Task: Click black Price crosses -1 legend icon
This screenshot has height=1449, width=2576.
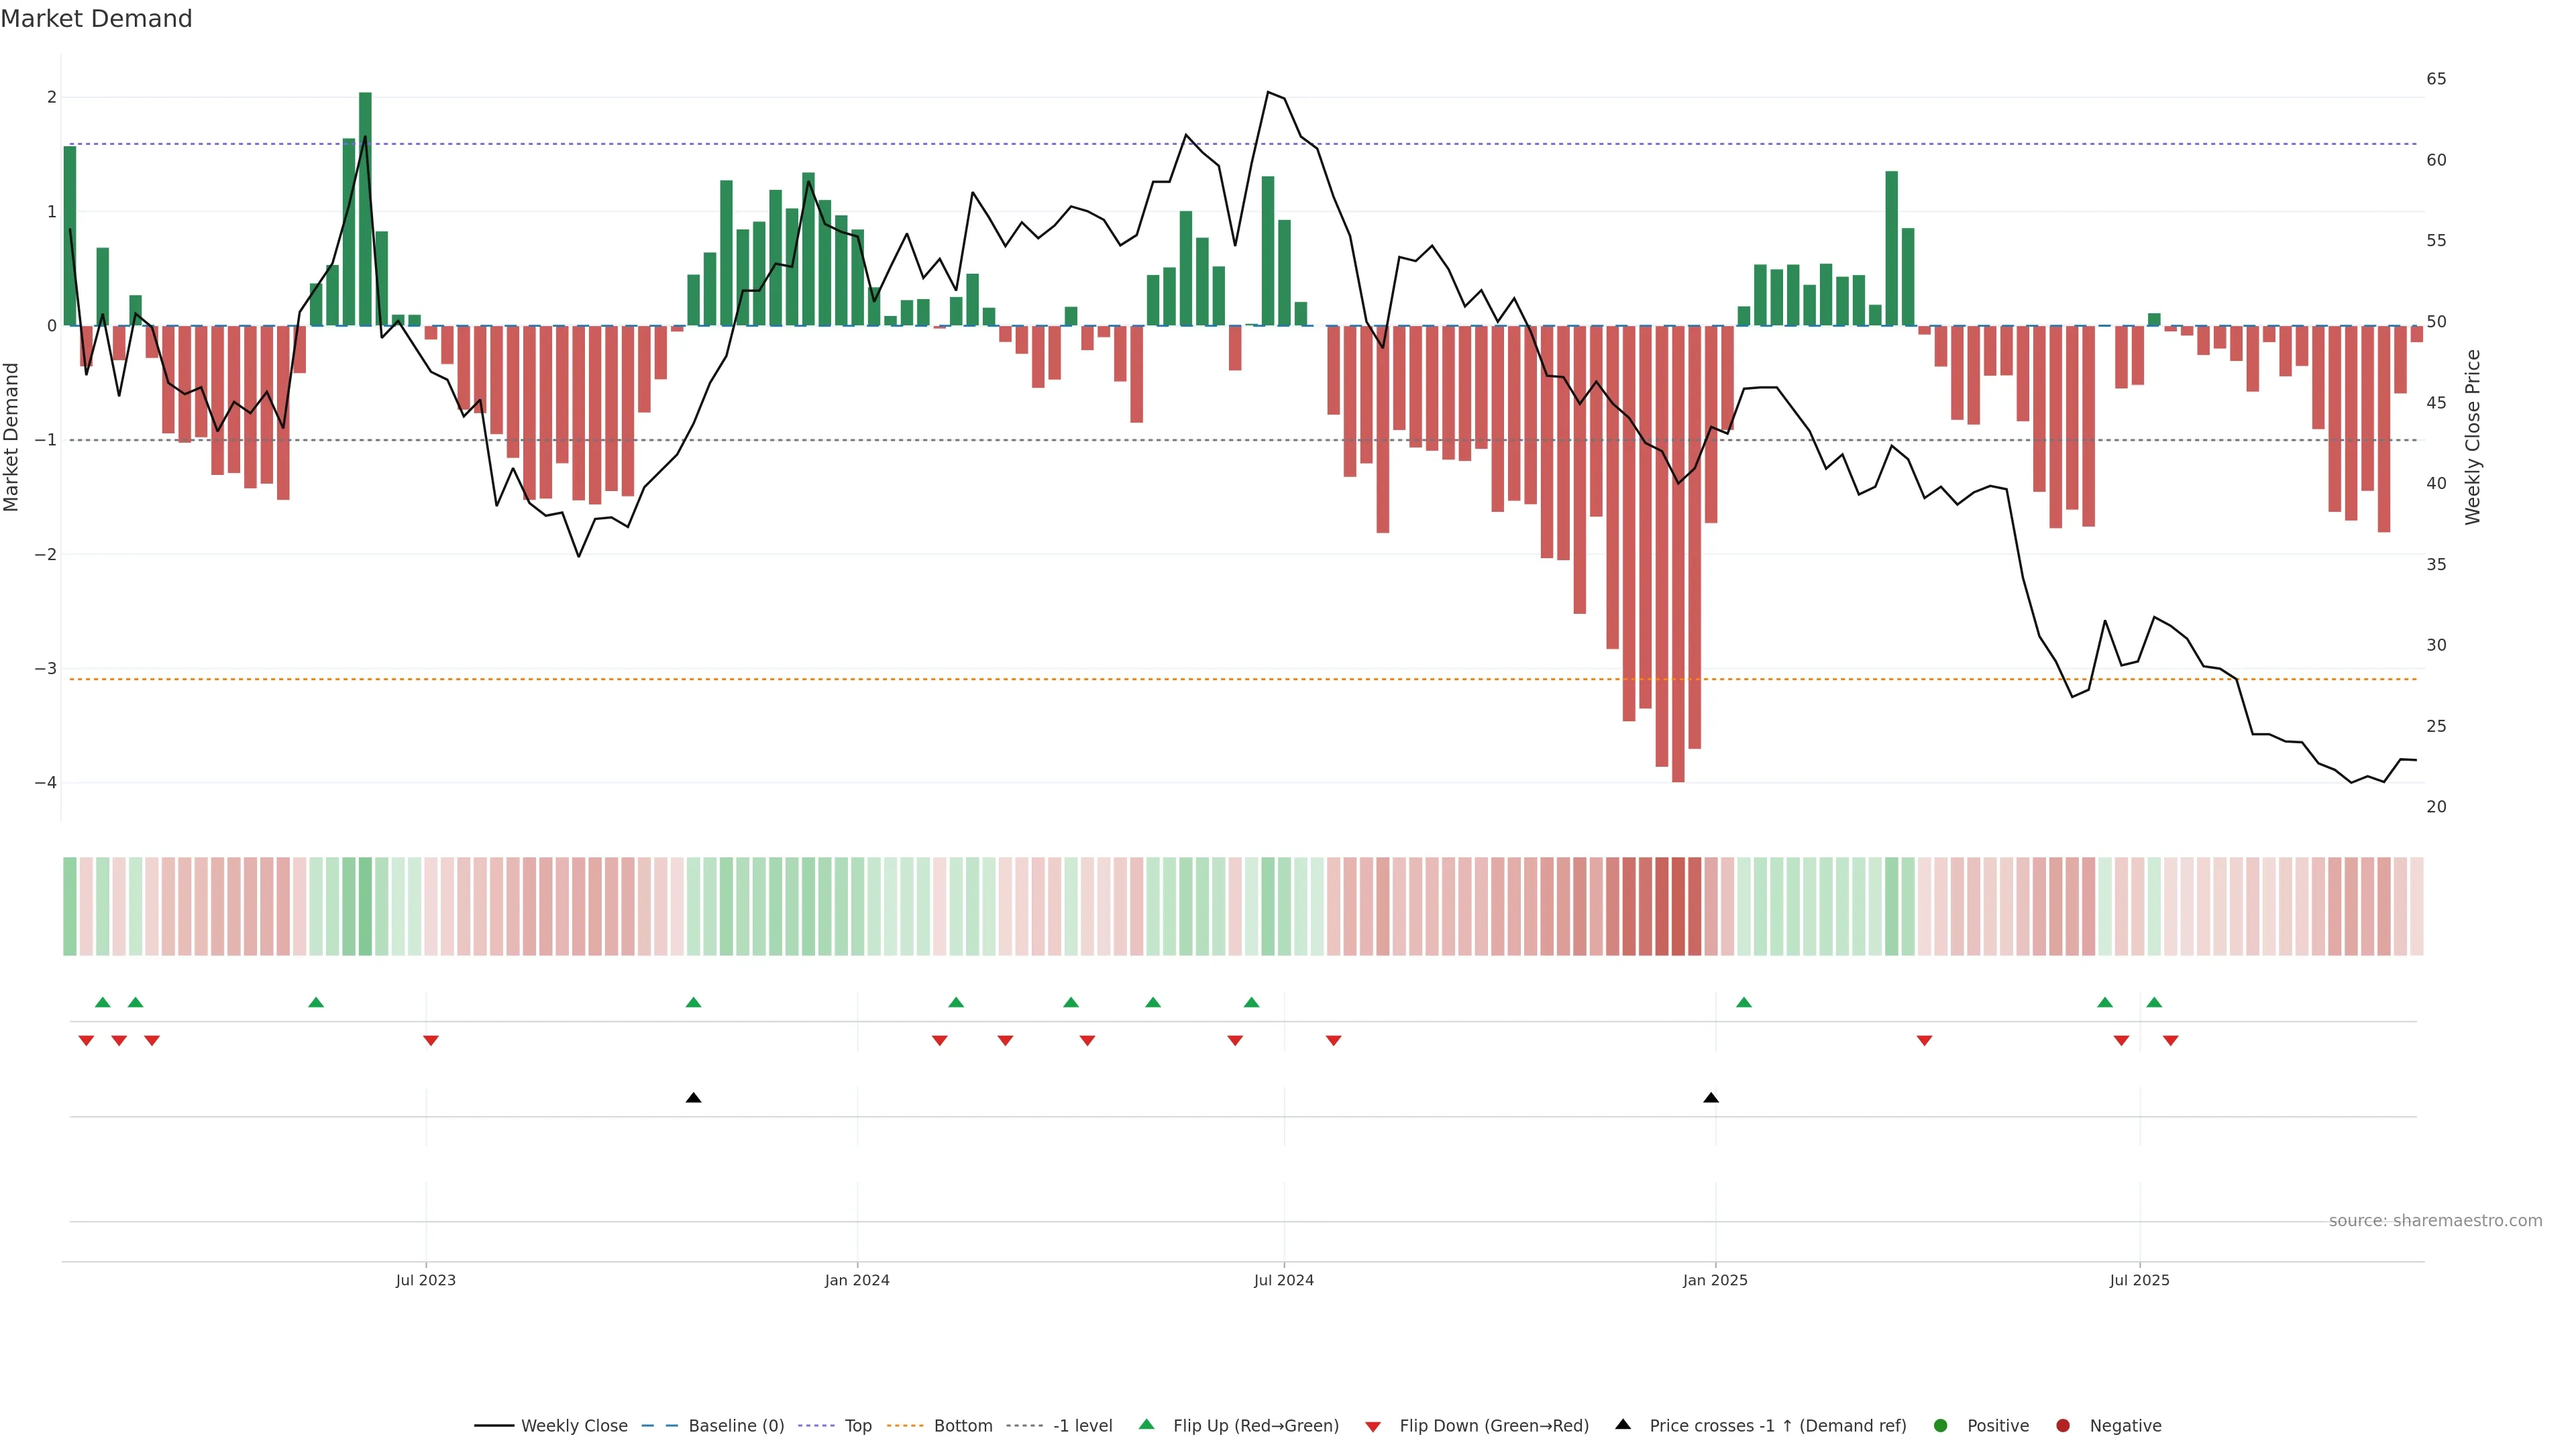Action: pos(1623,1424)
